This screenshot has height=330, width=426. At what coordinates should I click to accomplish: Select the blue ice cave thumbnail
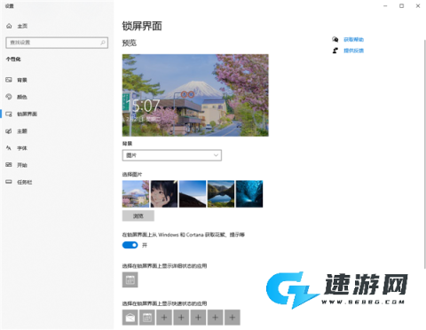[x=249, y=194]
